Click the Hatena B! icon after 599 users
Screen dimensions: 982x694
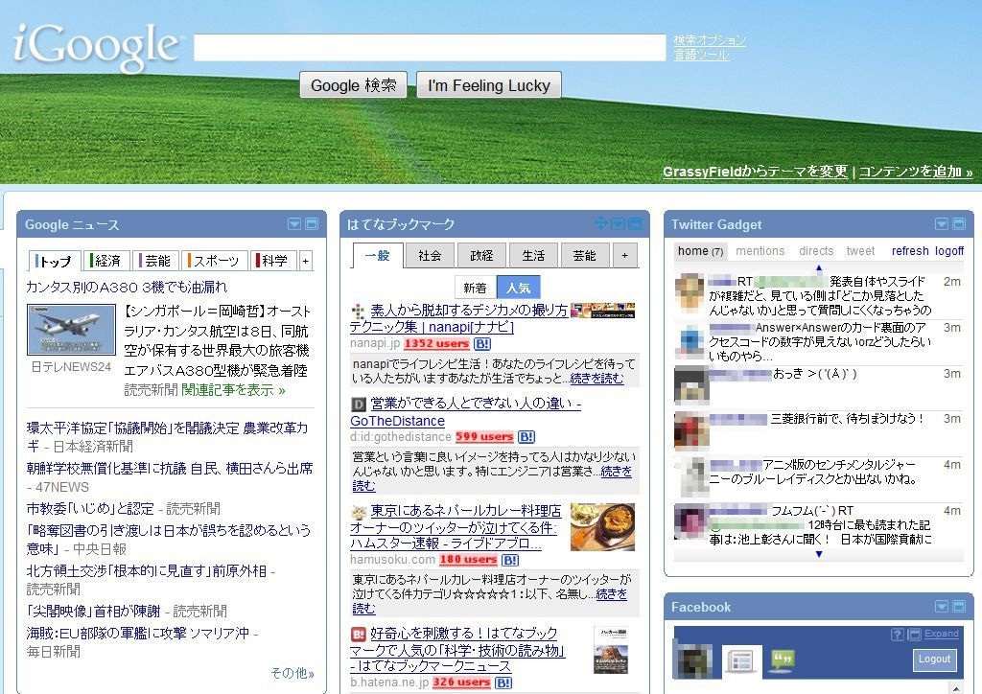(526, 437)
